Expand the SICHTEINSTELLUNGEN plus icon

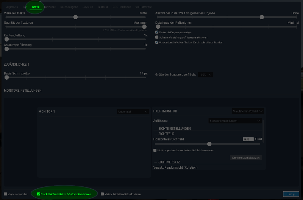[156, 129]
